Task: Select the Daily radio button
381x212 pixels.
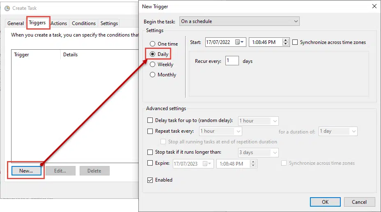Action: 152,54
